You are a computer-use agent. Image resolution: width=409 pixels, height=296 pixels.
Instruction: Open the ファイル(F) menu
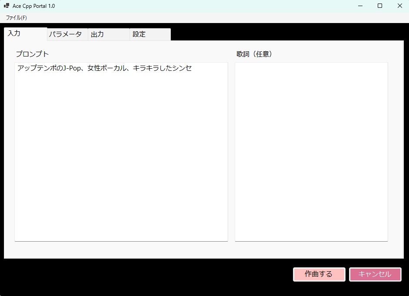(x=16, y=17)
